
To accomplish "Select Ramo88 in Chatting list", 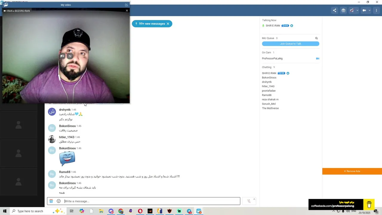I will pyautogui.click(x=267, y=95).
